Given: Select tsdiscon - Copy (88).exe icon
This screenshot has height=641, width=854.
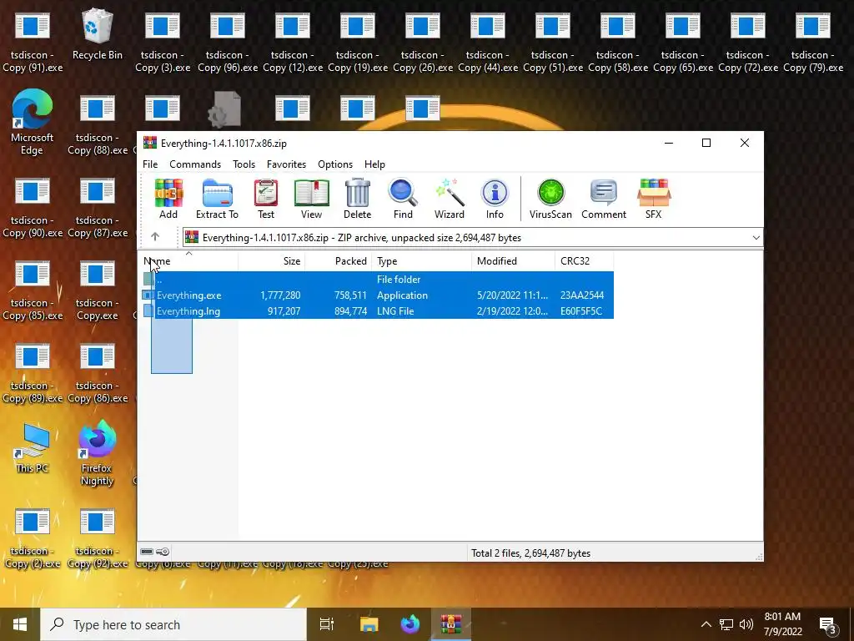Looking at the screenshot, I should pos(98,125).
